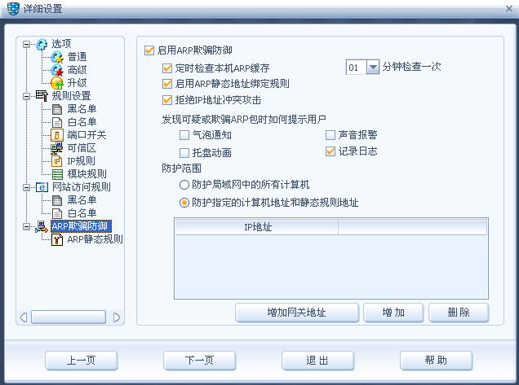Screen dimensions: 519x385
Task: Select the 网站访问规则 tree item
Action: click(x=81, y=187)
